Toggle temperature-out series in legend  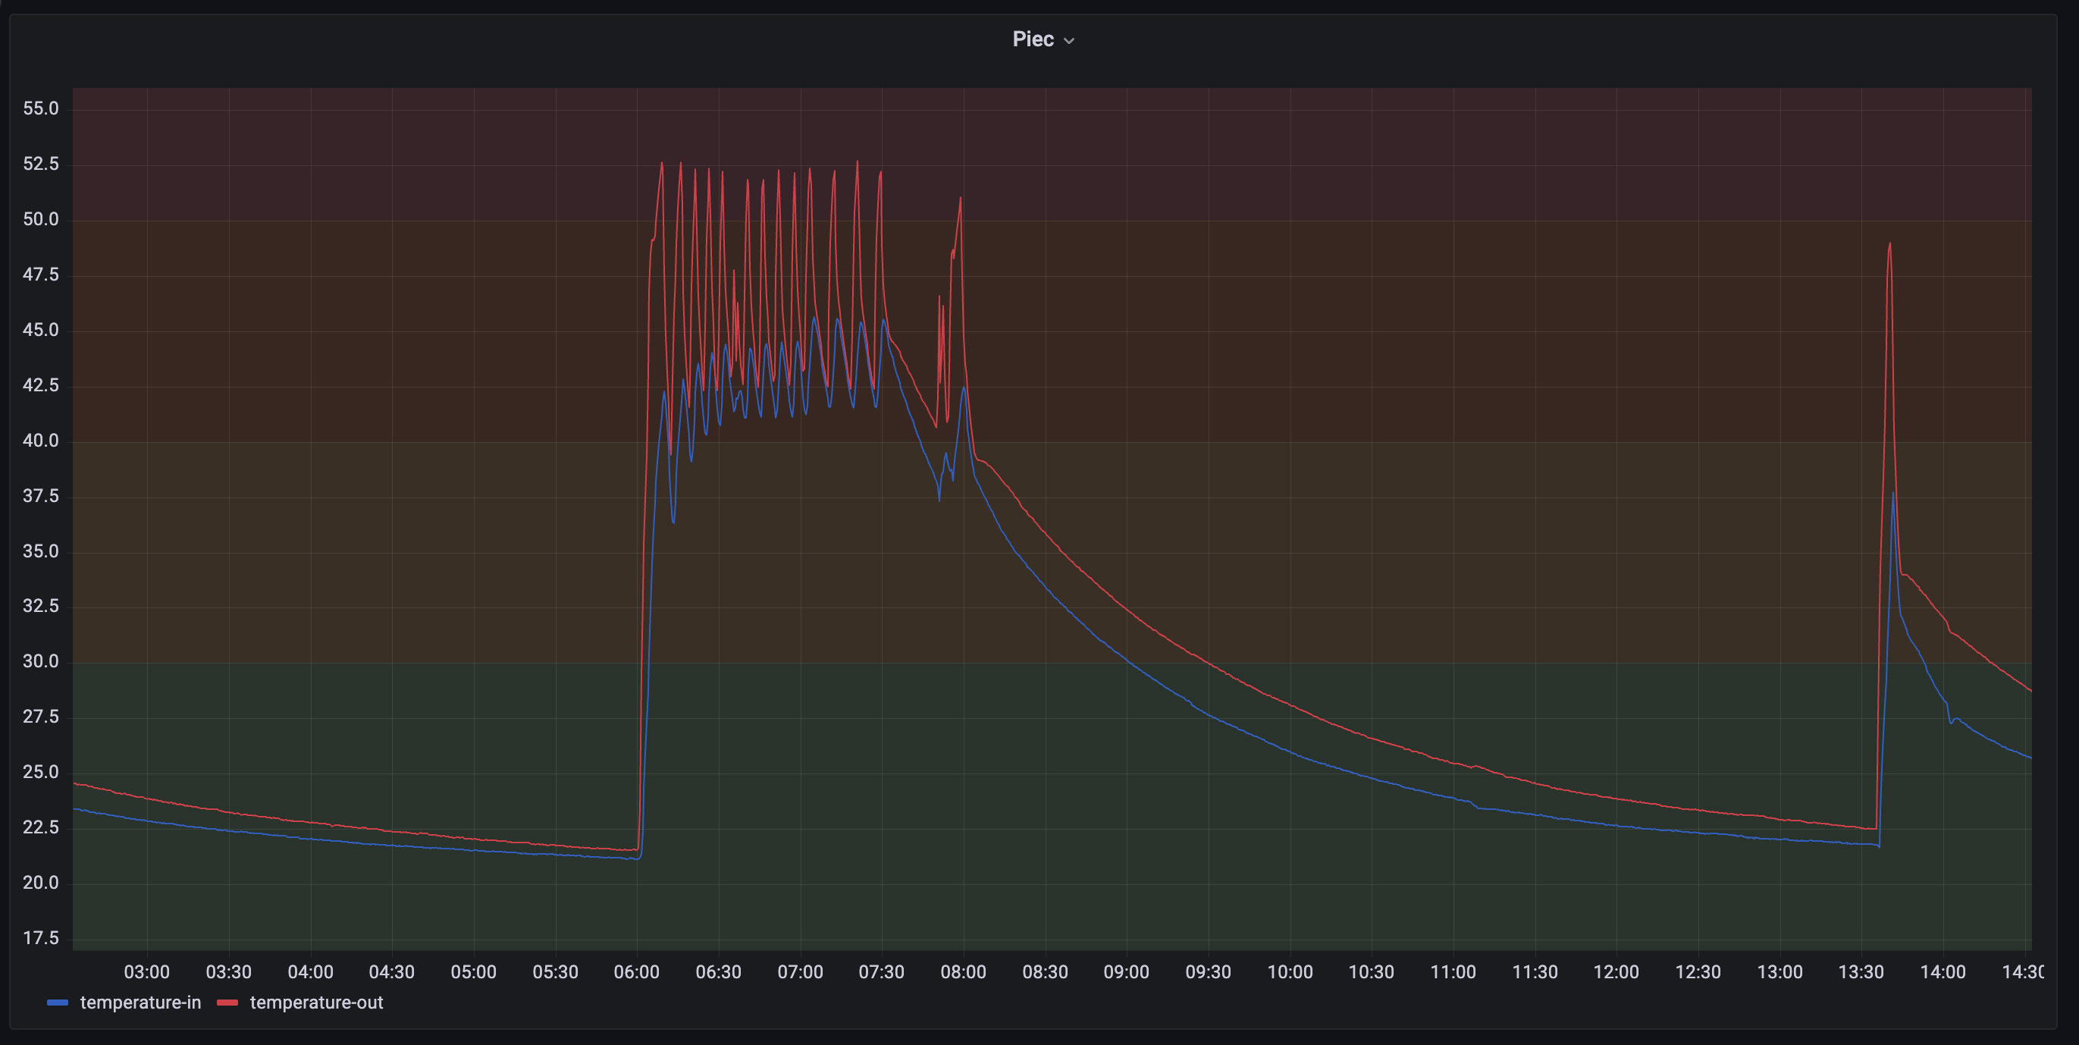coord(316,1003)
